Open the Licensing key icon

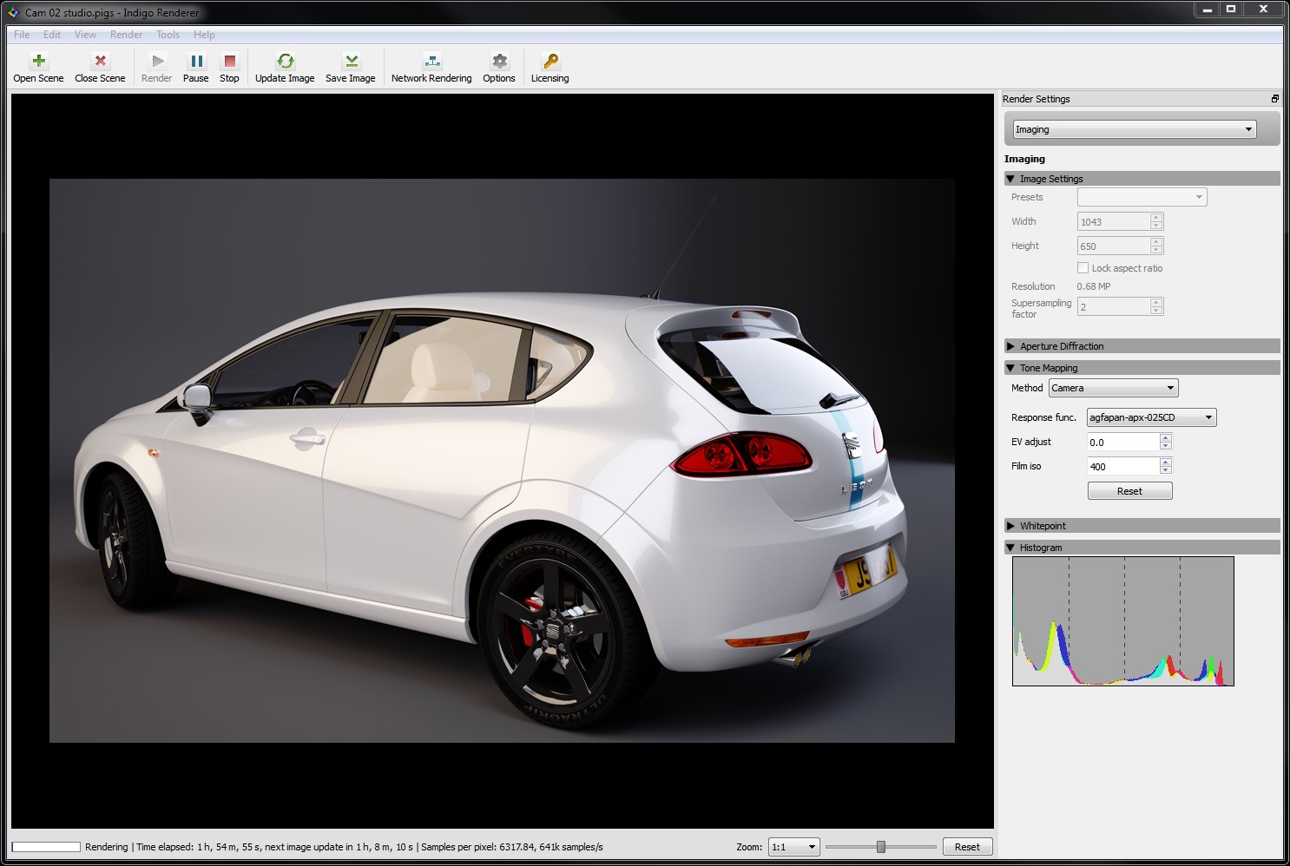(x=550, y=62)
